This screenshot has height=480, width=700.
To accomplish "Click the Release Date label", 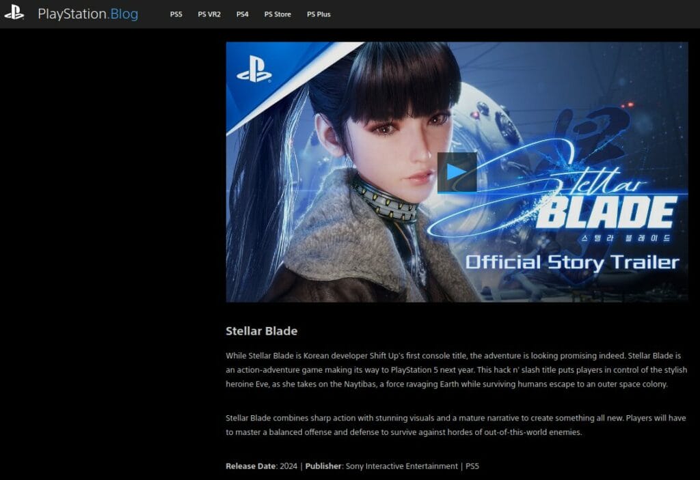I will (x=251, y=466).
